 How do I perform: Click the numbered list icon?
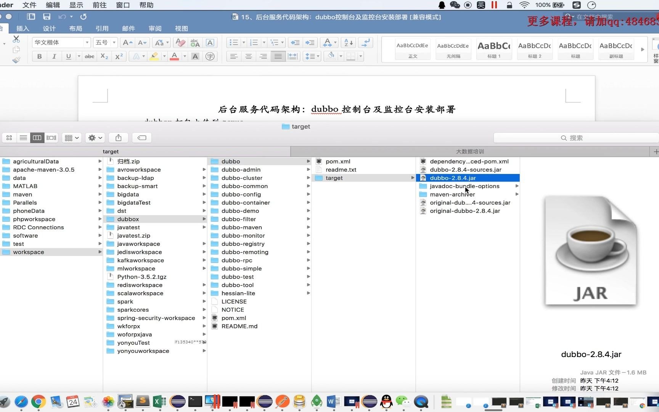coord(254,43)
